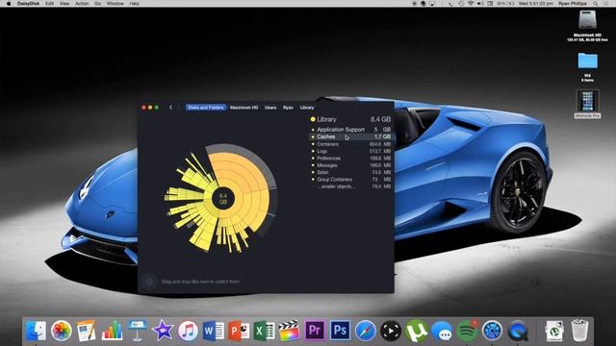Open the Window menu
The width and height of the screenshot is (616, 346).
(115, 4)
